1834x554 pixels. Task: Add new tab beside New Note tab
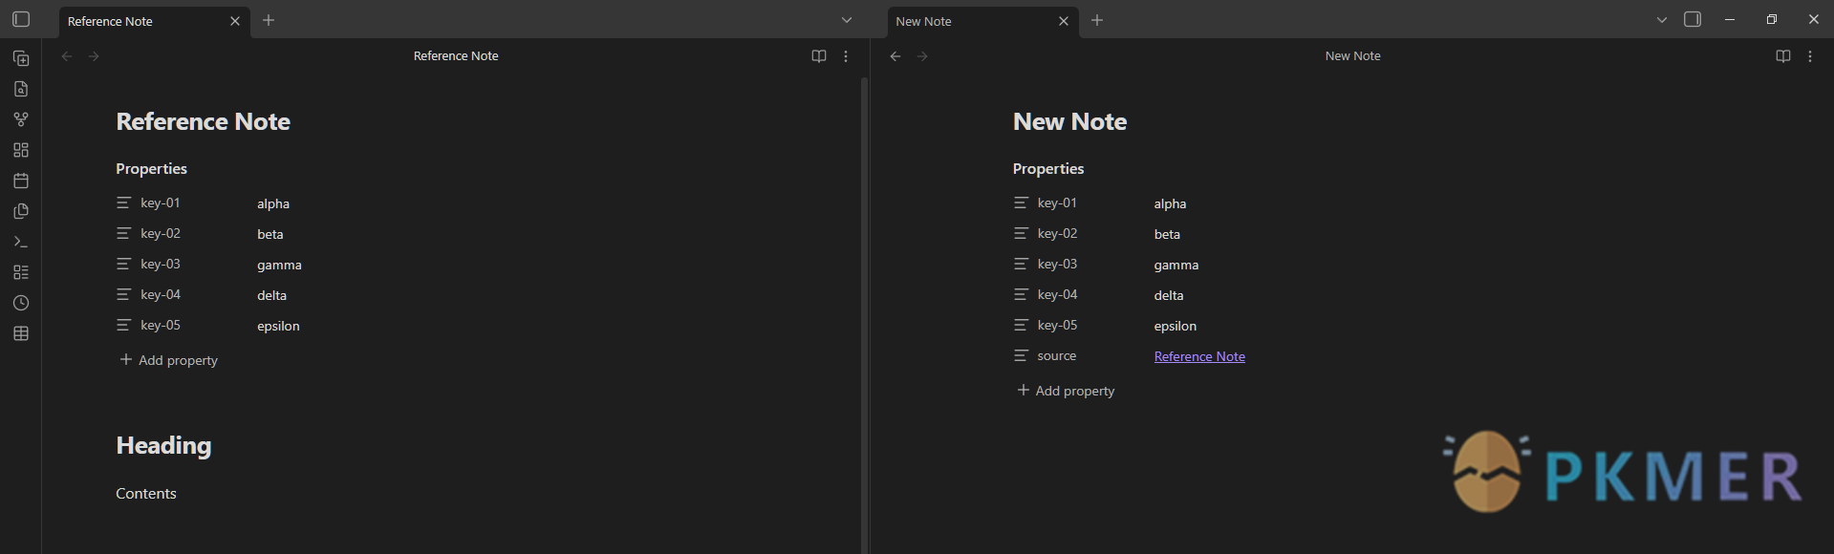pos(1097,20)
